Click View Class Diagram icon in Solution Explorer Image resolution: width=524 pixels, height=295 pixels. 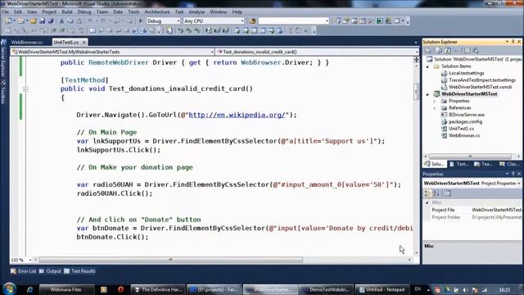pyautogui.click(x=476, y=51)
